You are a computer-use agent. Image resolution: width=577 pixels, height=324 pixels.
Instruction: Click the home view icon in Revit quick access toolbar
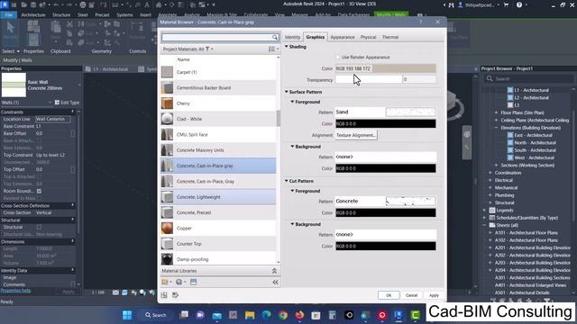pyautogui.click(x=159, y=4)
